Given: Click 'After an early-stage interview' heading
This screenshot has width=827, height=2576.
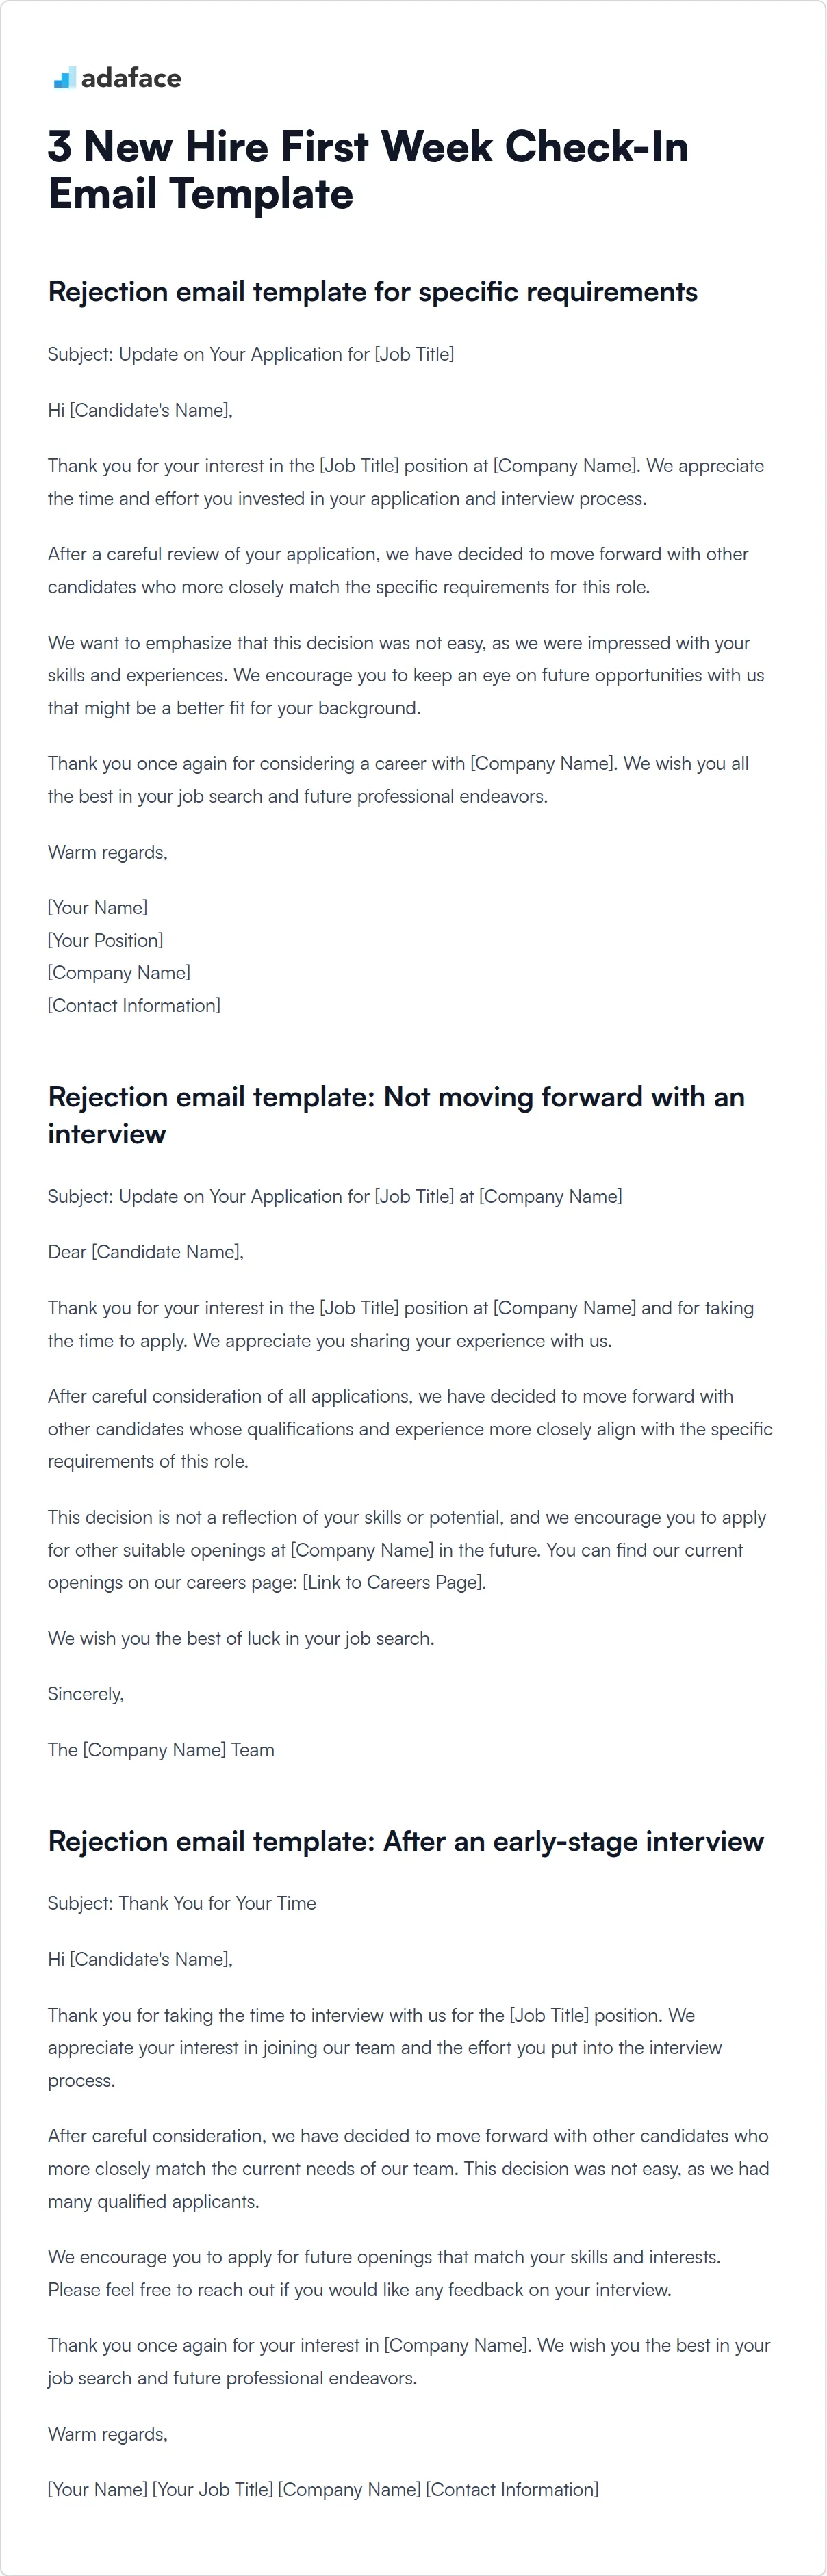Looking at the screenshot, I should pos(406,1841).
